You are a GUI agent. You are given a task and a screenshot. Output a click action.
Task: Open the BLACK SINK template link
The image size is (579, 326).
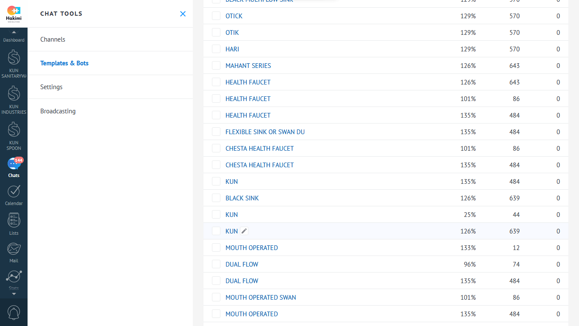(x=242, y=198)
